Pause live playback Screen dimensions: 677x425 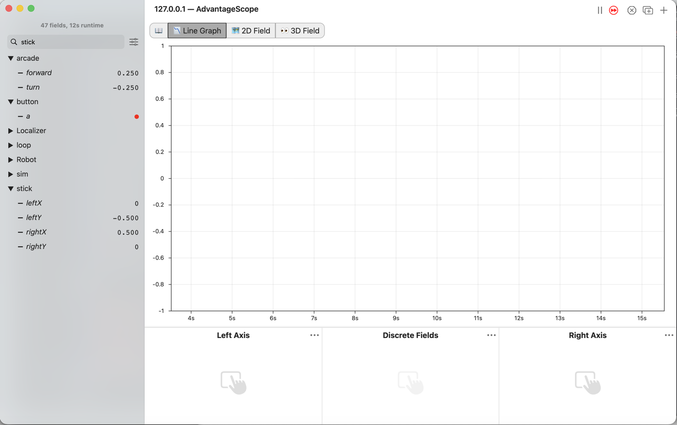tap(600, 10)
